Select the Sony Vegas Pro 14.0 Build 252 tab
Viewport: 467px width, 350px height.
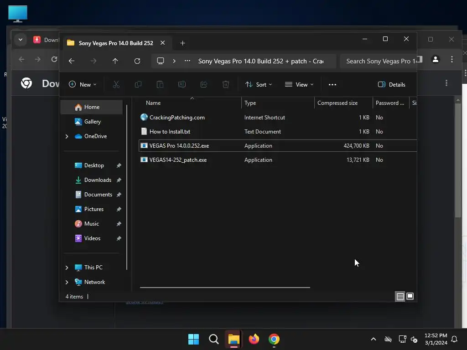116,43
